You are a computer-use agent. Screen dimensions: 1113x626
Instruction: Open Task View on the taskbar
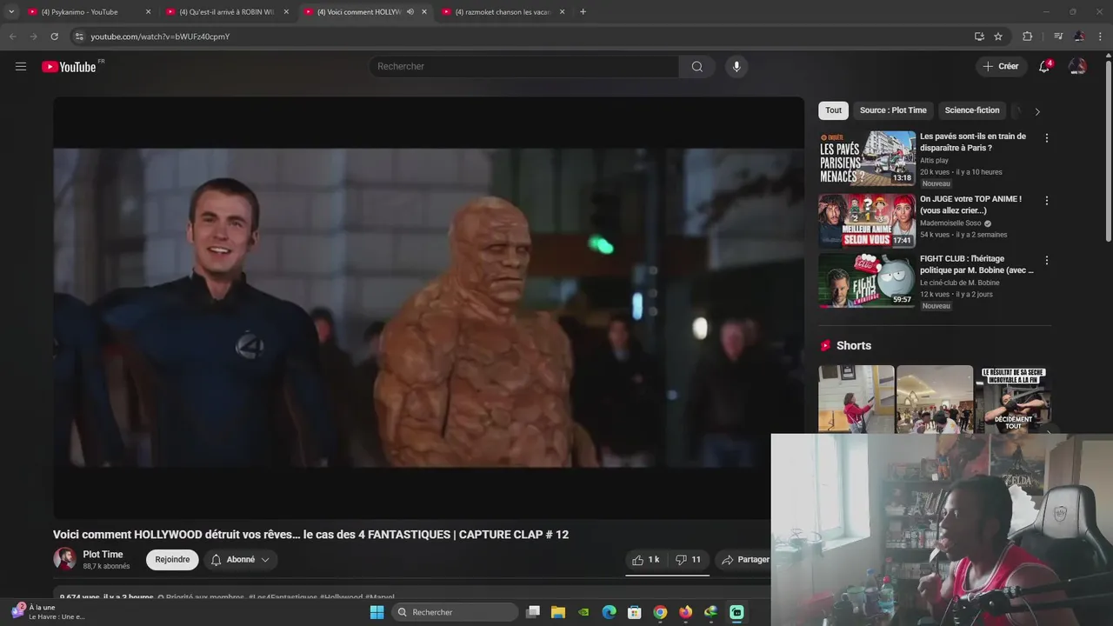(x=533, y=612)
